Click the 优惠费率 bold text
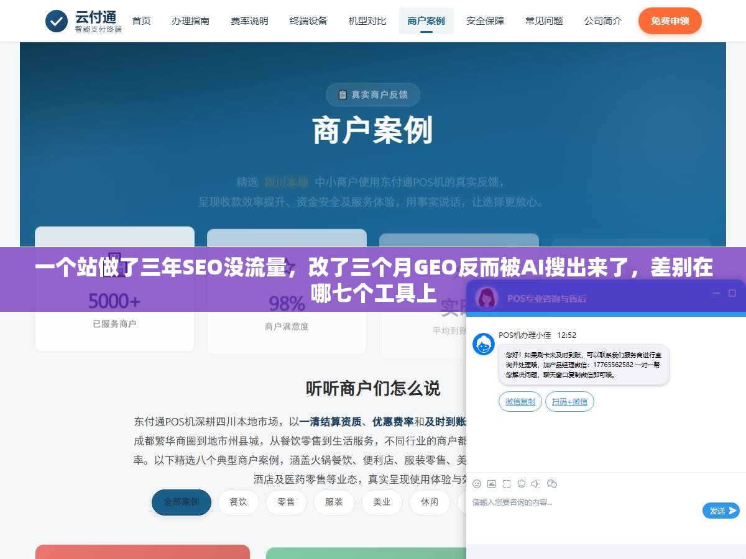746x559 pixels. click(393, 422)
